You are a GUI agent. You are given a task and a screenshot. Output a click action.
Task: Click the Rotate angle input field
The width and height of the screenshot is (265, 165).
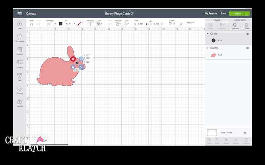click(x=177, y=24)
